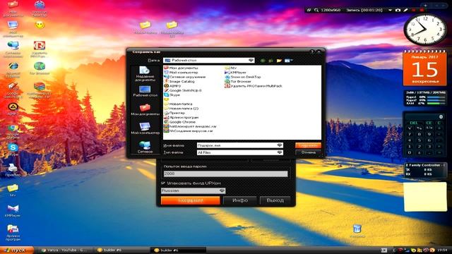Switch to Vanya - YouTube taskbar window
452x254 pixels.
66,250
